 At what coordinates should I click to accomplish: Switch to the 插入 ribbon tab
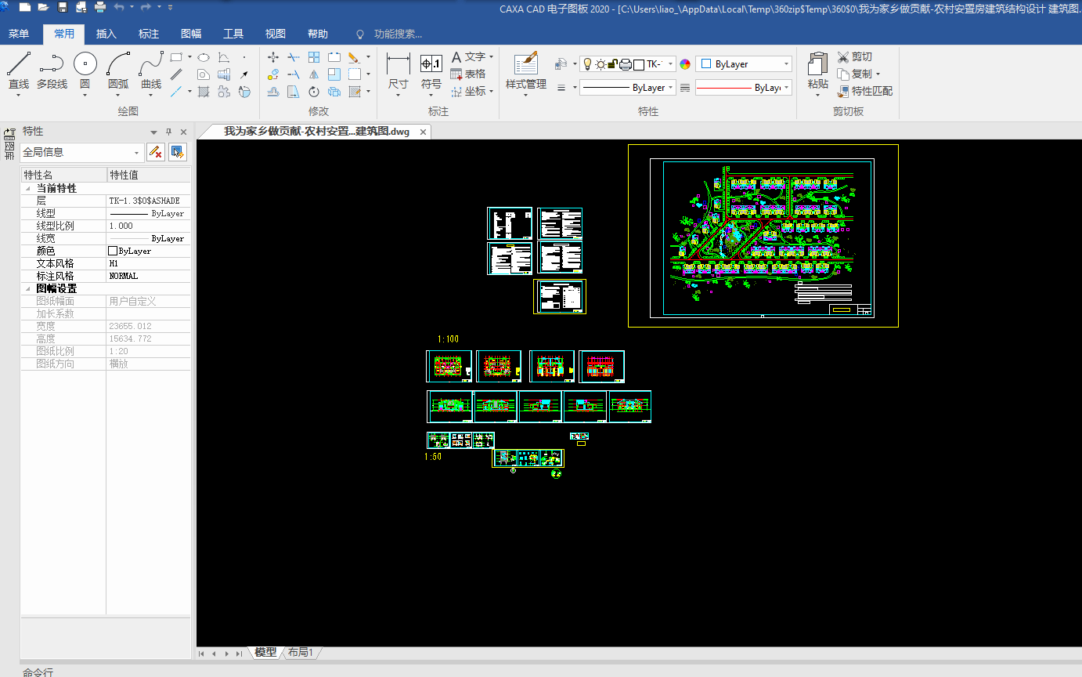(x=106, y=34)
